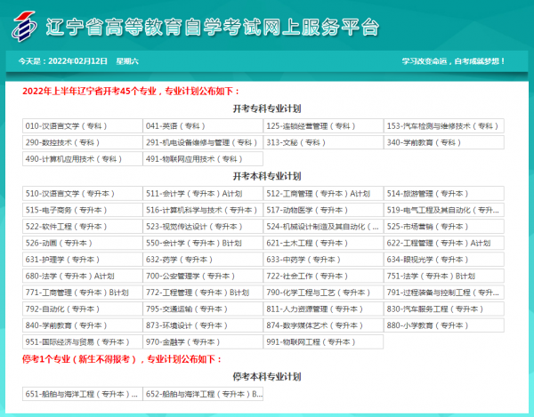Open 795-交通运输（专升本）

click(203, 309)
